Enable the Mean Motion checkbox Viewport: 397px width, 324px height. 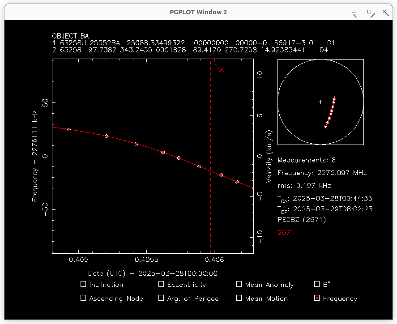pyautogui.click(x=239, y=298)
